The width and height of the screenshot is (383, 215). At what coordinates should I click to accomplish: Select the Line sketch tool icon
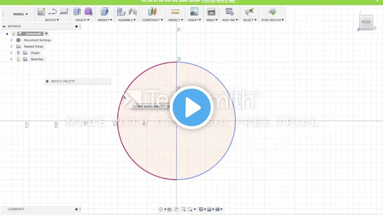coord(53,12)
